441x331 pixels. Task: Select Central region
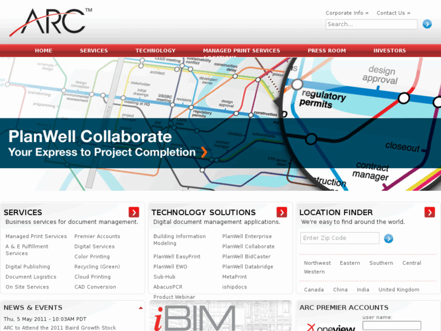(x=411, y=263)
